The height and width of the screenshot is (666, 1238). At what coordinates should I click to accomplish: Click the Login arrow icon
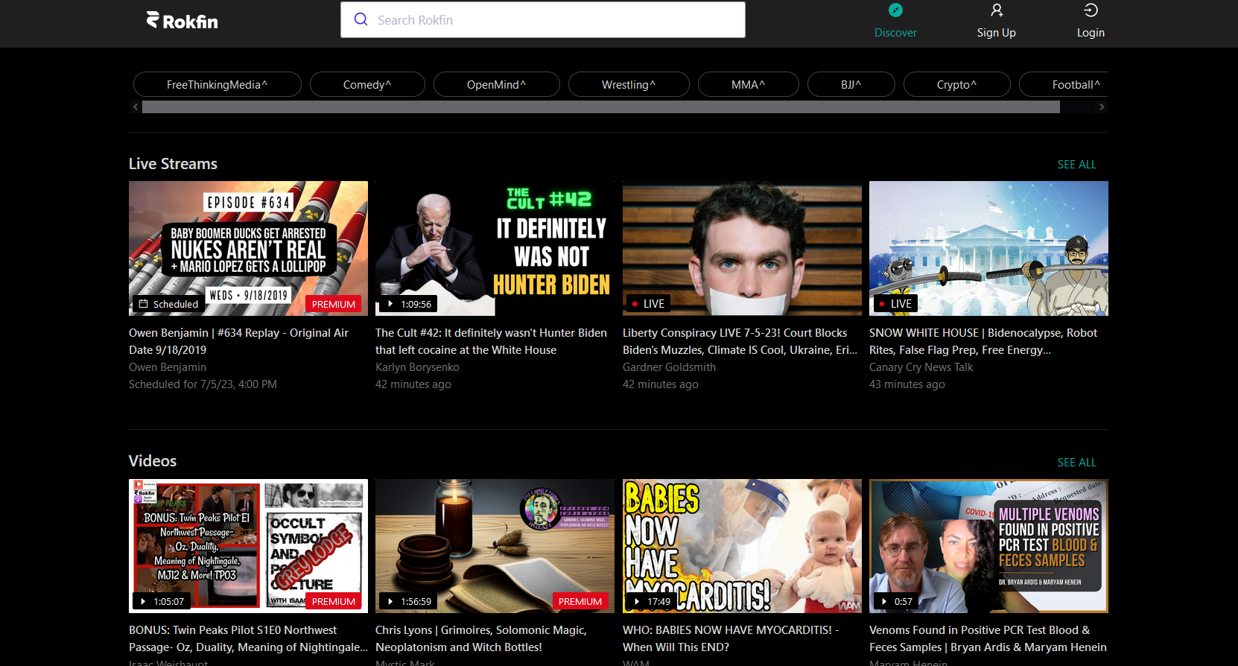(x=1091, y=10)
